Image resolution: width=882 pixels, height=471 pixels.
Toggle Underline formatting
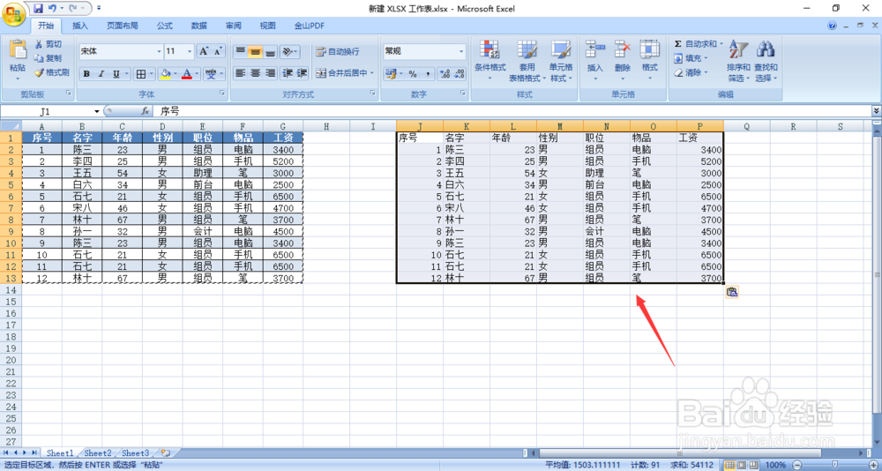pyautogui.click(x=116, y=74)
